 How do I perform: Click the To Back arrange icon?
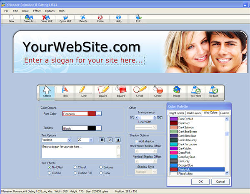pyautogui.click(x=213, y=91)
